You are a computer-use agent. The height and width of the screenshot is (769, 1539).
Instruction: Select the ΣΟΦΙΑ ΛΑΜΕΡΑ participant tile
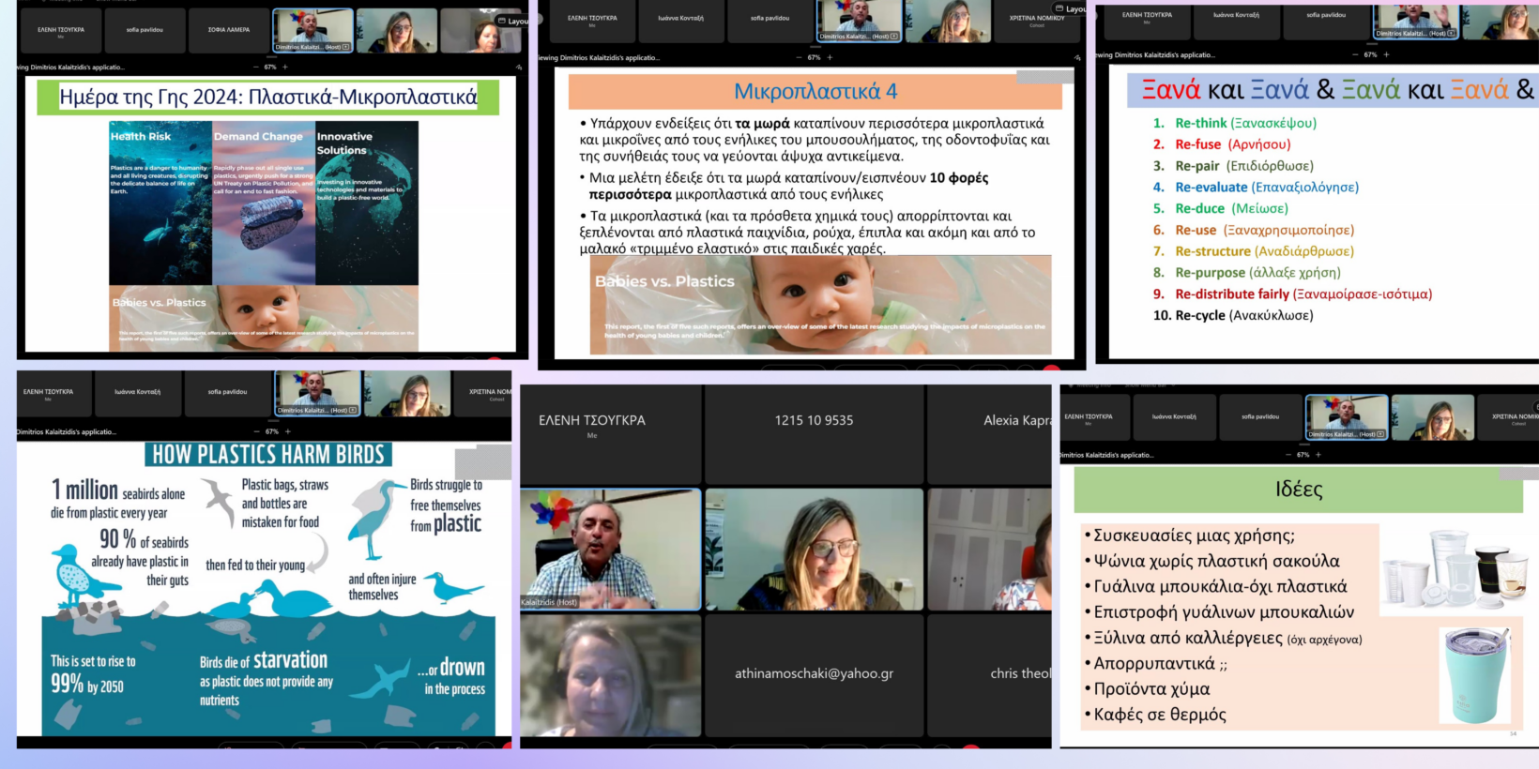point(229,30)
